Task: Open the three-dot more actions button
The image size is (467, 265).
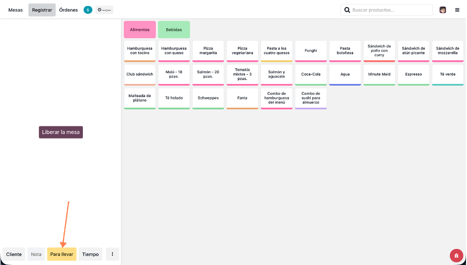Action: [112, 254]
